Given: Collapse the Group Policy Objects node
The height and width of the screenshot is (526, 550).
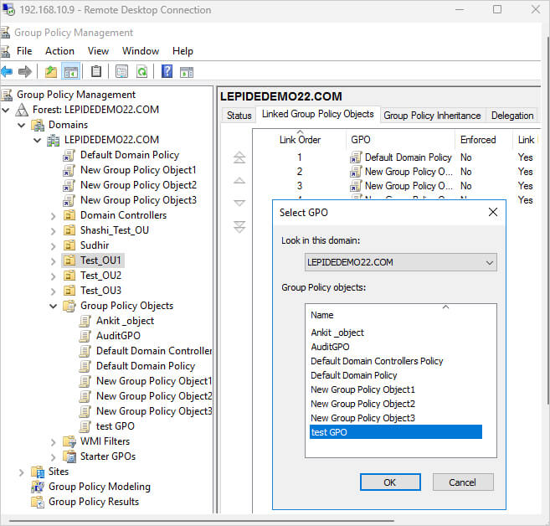Looking at the screenshot, I should point(53,306).
